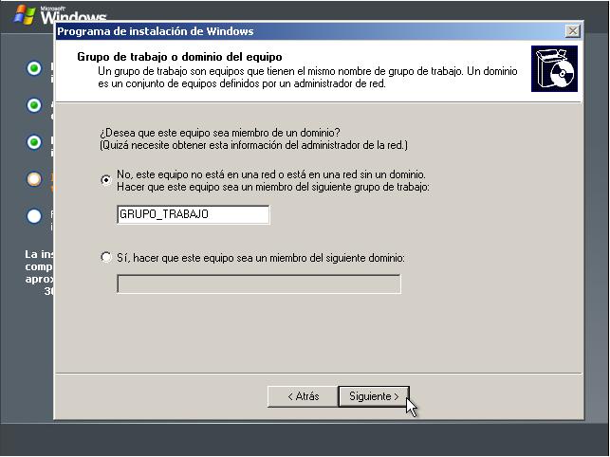
Task: Click the Atrás button
Action: pos(303,396)
